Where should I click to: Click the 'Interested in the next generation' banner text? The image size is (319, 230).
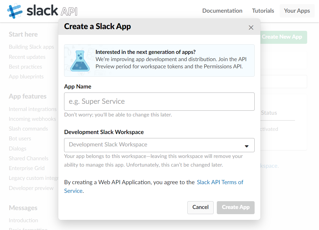point(145,52)
